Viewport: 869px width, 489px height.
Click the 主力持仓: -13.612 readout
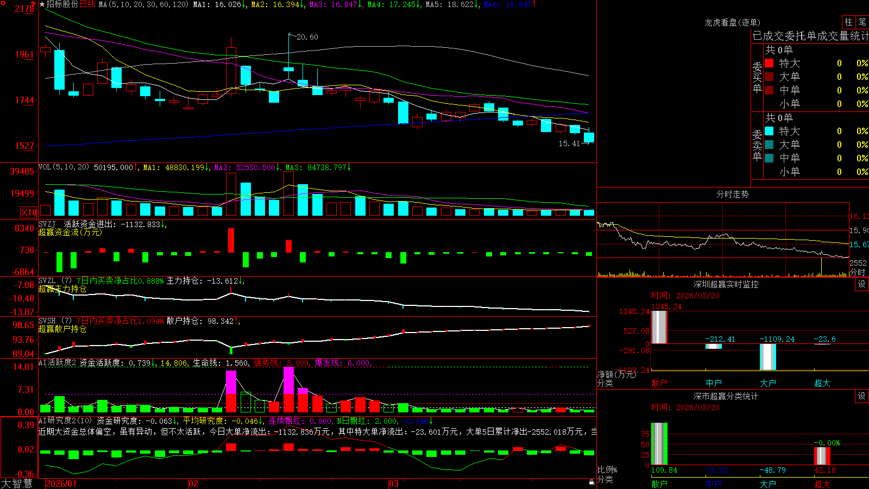pos(205,281)
